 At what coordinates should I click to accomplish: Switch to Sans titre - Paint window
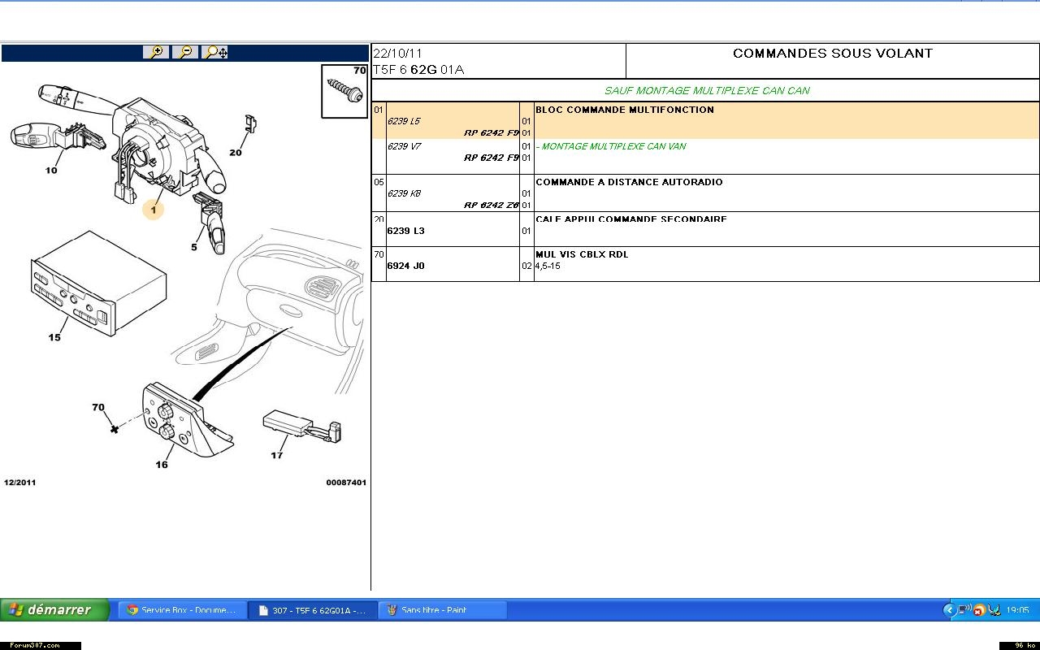(x=443, y=610)
